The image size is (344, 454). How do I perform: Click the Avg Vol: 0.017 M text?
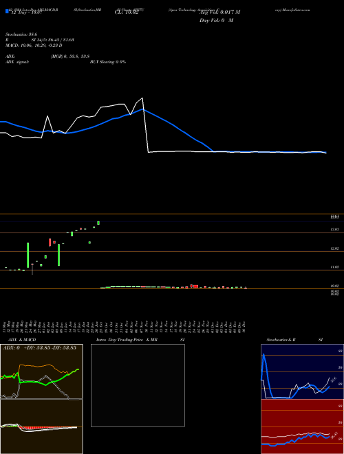point(219,12)
